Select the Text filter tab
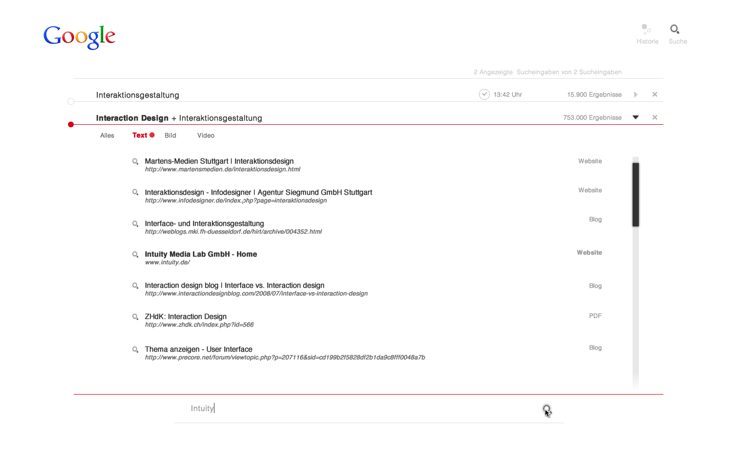 click(x=140, y=135)
